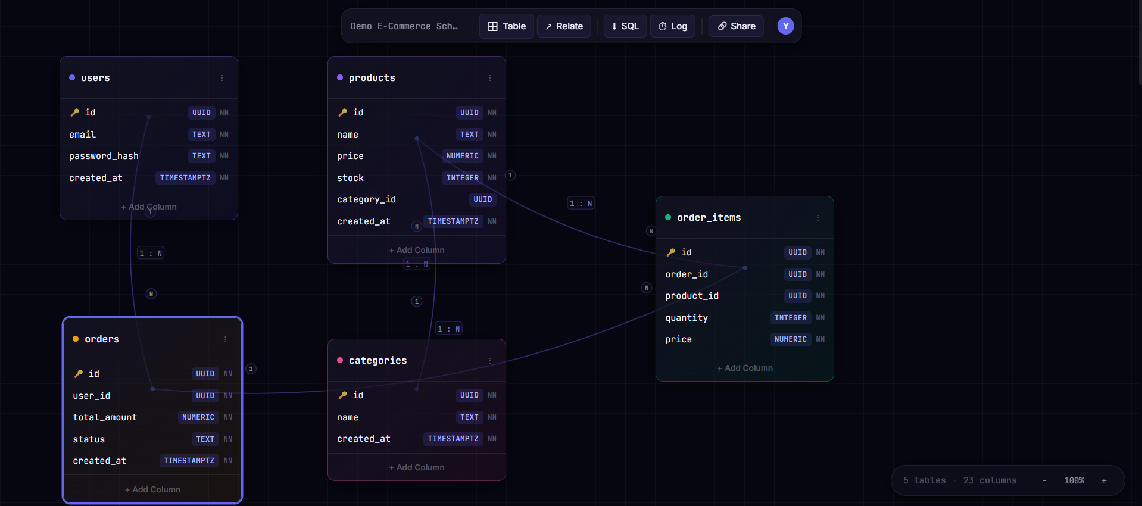Click the key icon on order_items id
This screenshot has height=506, width=1142.
671,252
